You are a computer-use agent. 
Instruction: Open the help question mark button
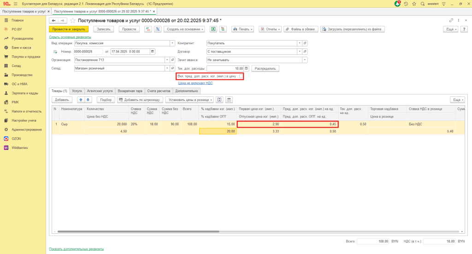pyautogui.click(x=464, y=29)
